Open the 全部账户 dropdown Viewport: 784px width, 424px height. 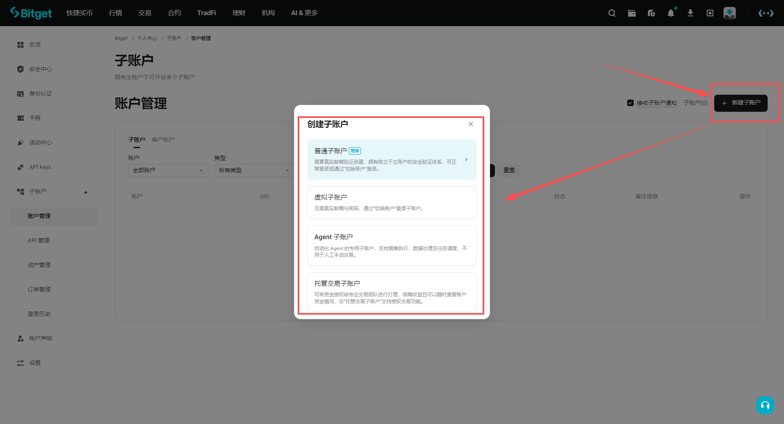point(169,170)
